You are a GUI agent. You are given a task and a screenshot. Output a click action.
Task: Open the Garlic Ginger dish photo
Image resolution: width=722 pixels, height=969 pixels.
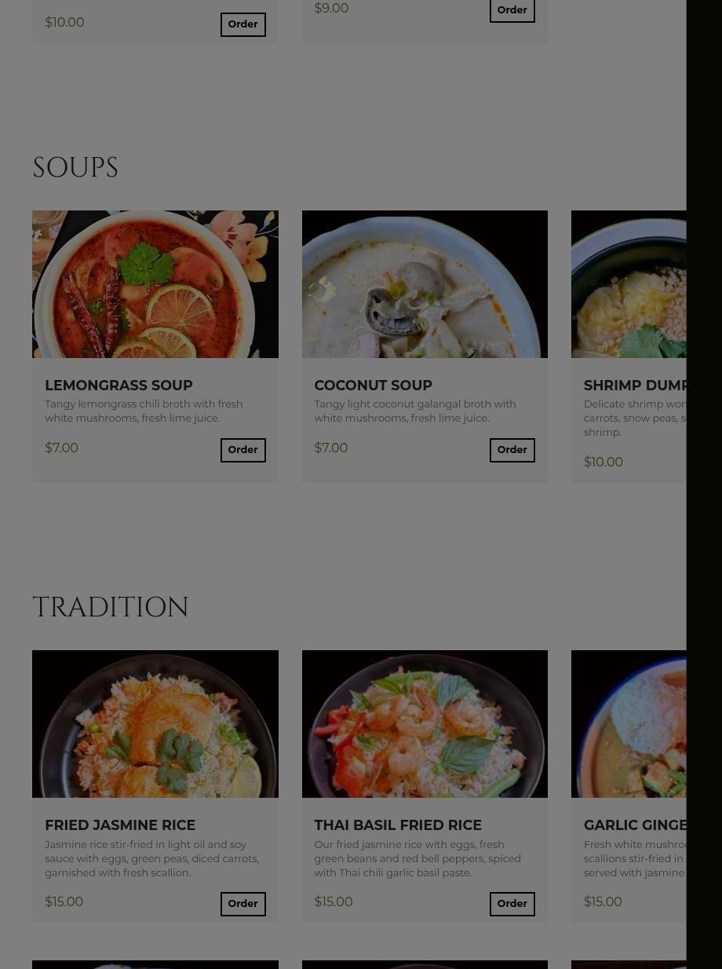pos(629,724)
